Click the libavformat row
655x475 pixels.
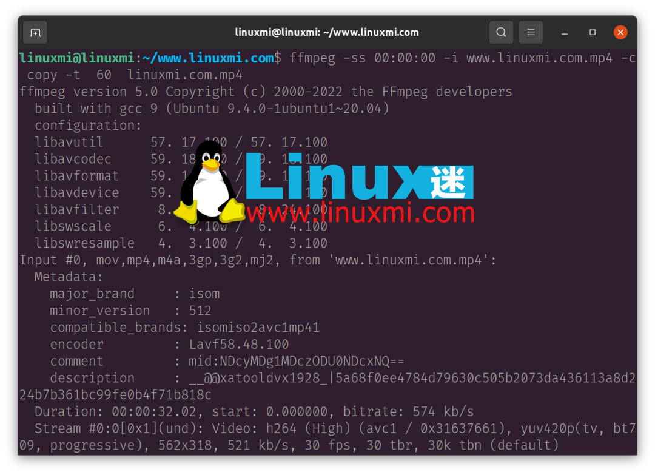[x=181, y=176]
